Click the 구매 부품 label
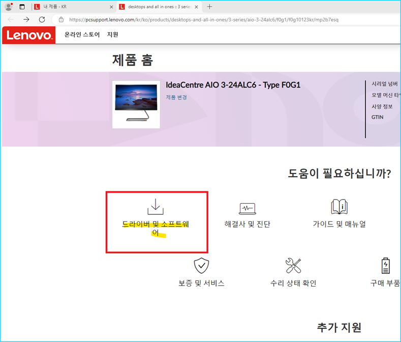The width and height of the screenshot is (401, 342). 385,283
